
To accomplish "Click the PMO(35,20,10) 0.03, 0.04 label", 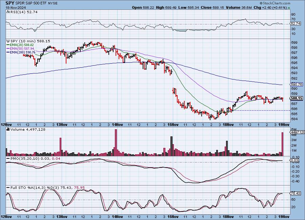I will pos(35,159).
